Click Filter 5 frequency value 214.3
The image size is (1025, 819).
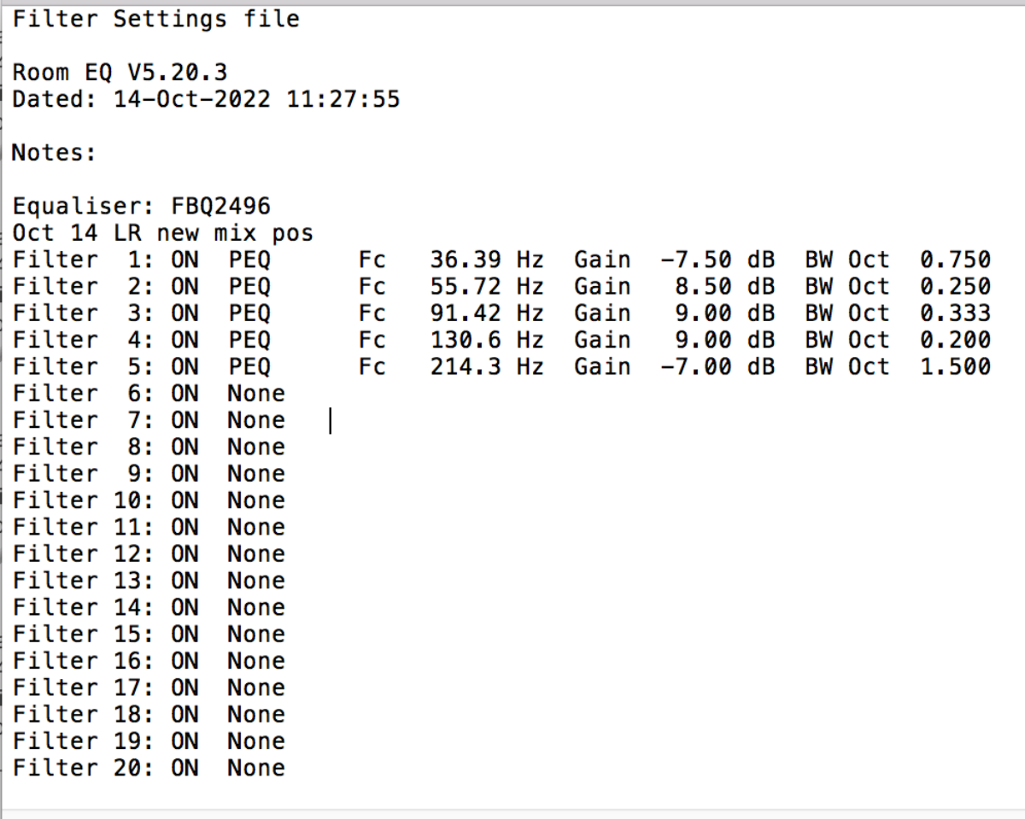point(465,366)
